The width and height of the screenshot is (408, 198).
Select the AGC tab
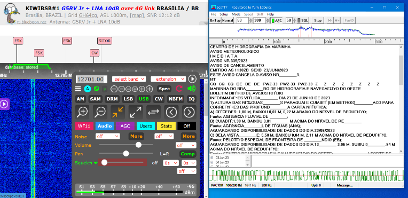pyautogui.click(x=125, y=126)
